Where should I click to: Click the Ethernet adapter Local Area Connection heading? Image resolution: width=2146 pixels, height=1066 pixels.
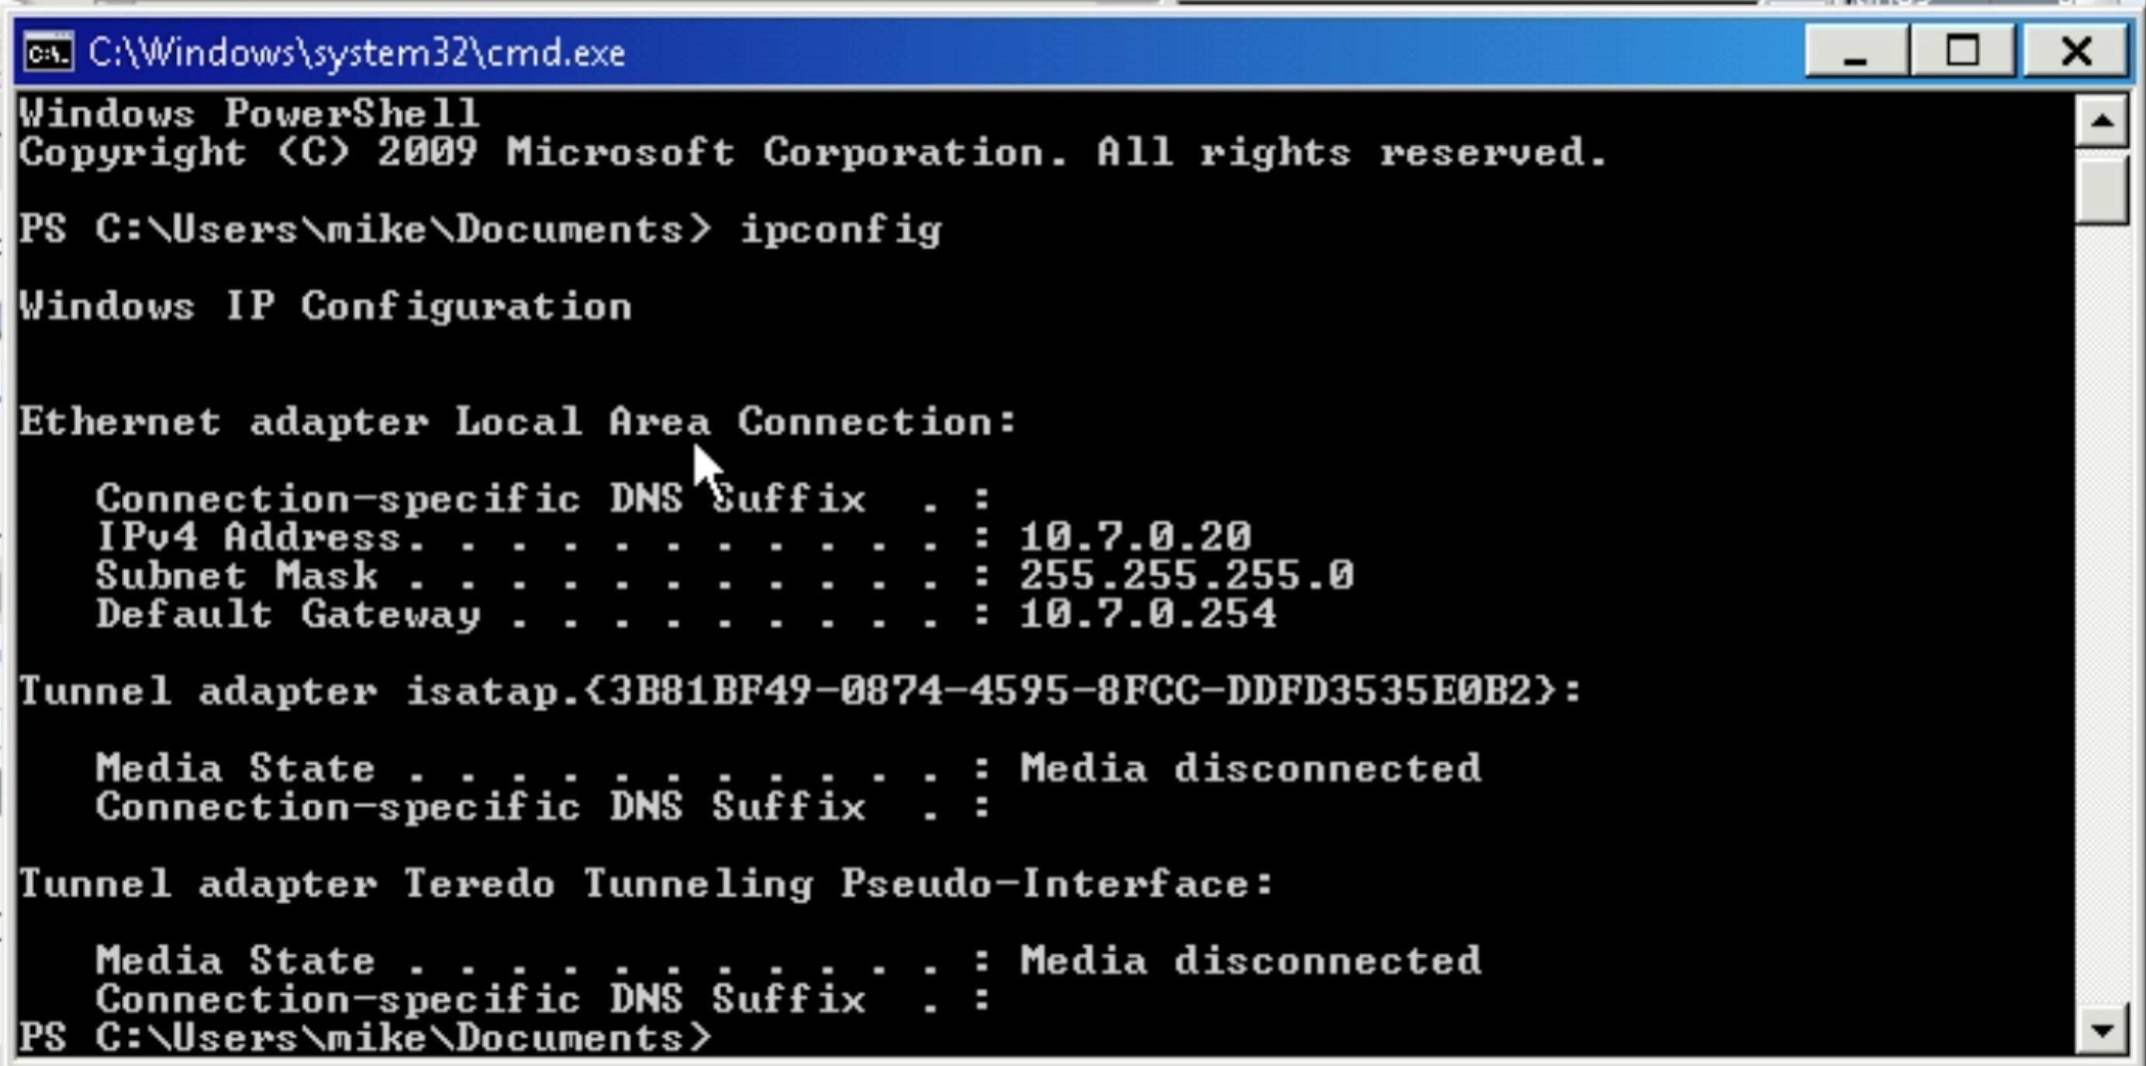point(517,421)
